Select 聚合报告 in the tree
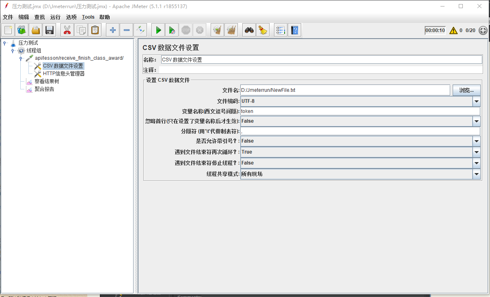Image resolution: width=490 pixels, height=297 pixels. click(x=44, y=89)
